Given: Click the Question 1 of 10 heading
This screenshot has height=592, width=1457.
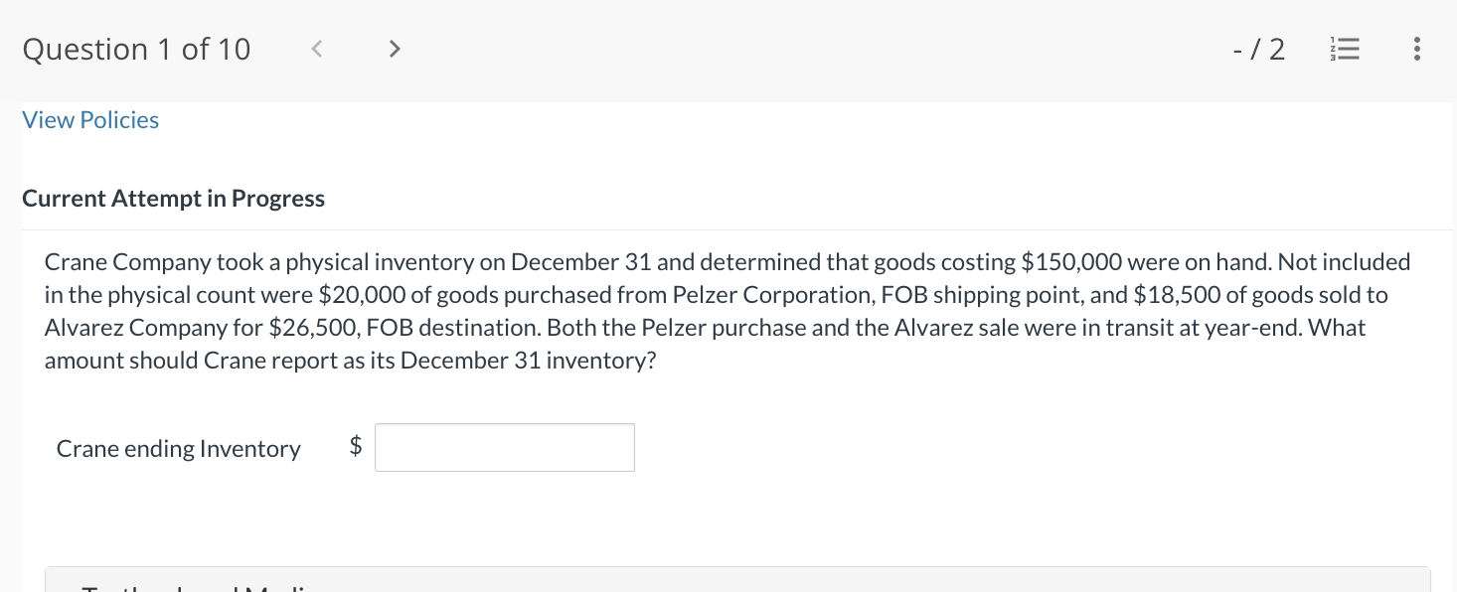Looking at the screenshot, I should [136, 50].
